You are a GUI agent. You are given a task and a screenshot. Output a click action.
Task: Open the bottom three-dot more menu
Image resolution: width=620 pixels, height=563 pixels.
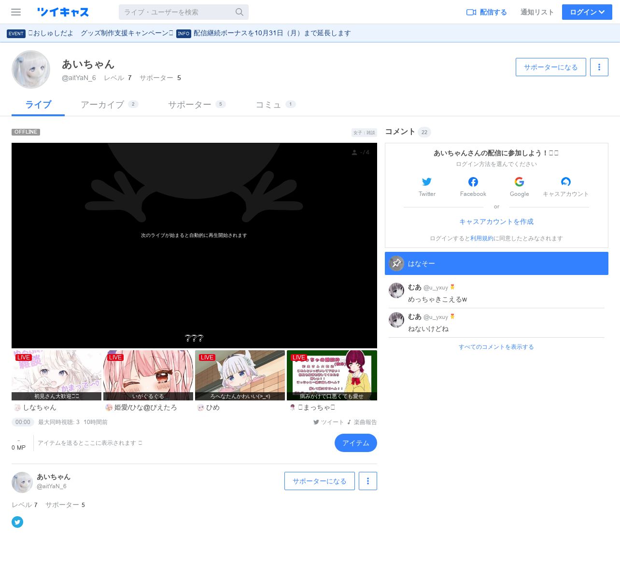click(368, 481)
